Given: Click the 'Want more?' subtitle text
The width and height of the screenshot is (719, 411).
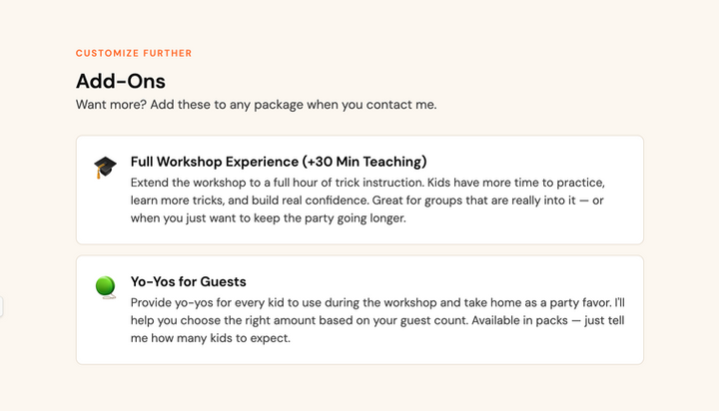Looking at the screenshot, I should point(256,105).
